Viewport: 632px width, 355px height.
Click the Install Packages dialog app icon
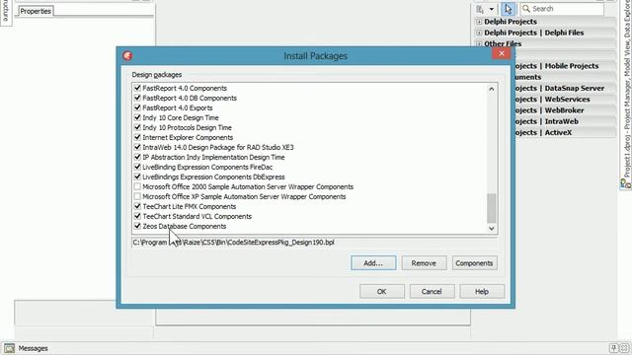tap(127, 56)
